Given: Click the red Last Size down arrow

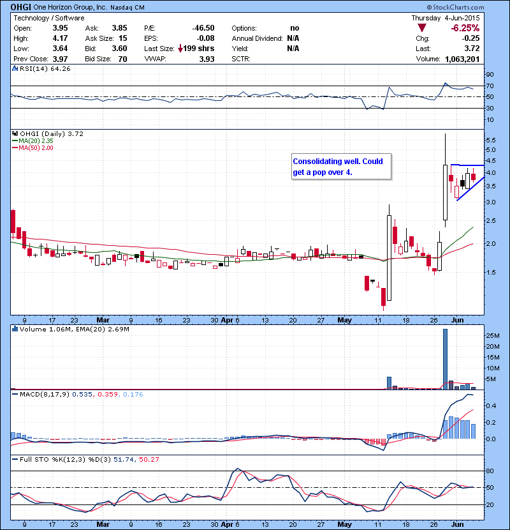Looking at the screenshot, I should click(180, 49).
